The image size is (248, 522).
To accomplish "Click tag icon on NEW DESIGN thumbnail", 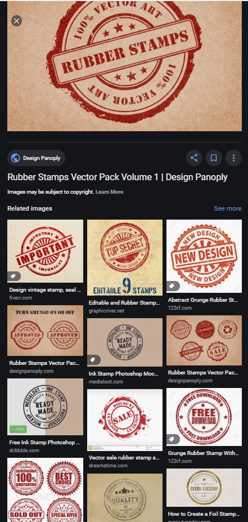I will pyautogui.click(x=173, y=286).
